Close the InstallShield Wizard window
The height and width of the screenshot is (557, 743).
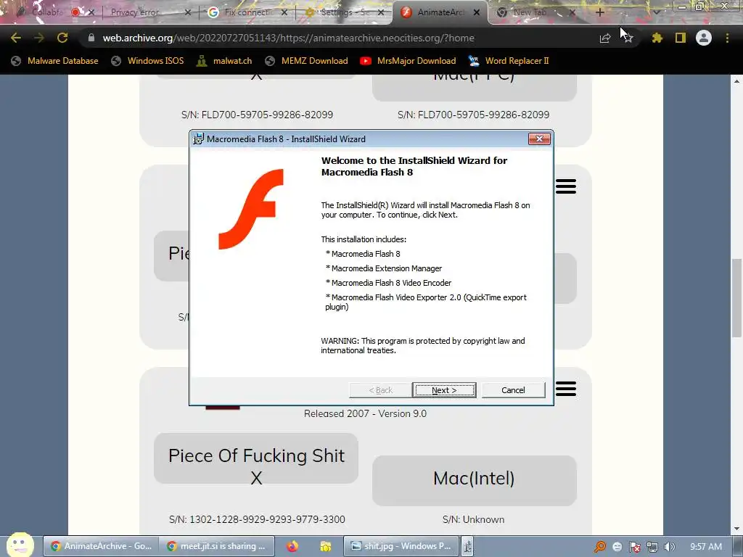point(539,139)
